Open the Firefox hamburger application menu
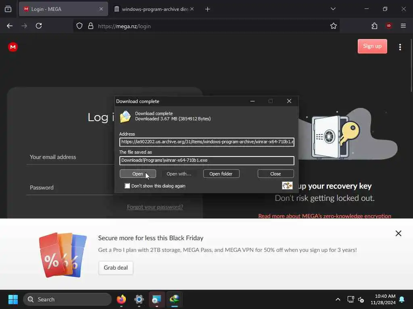Screen dimensions: 413x309 pos(403,26)
